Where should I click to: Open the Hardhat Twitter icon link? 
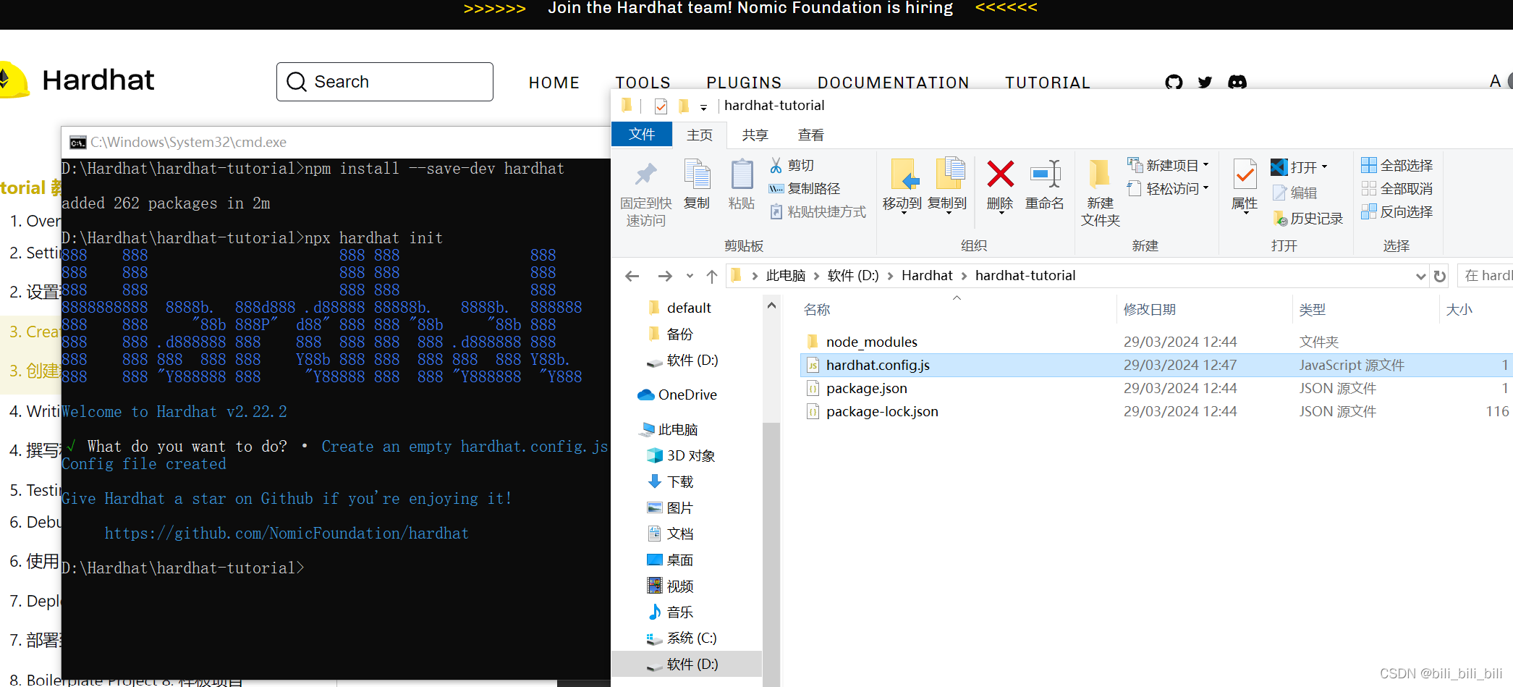click(x=1205, y=83)
